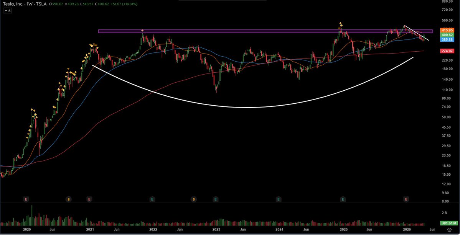Image resolution: width=460 pixels, height=235 pixels.
Task: Click the 560.00 price axis value
Action: [447, 21]
